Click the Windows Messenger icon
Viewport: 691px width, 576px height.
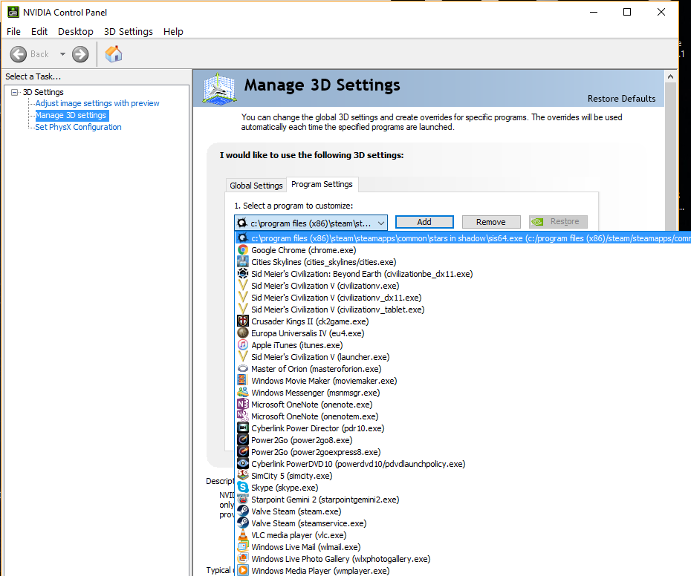tap(243, 393)
